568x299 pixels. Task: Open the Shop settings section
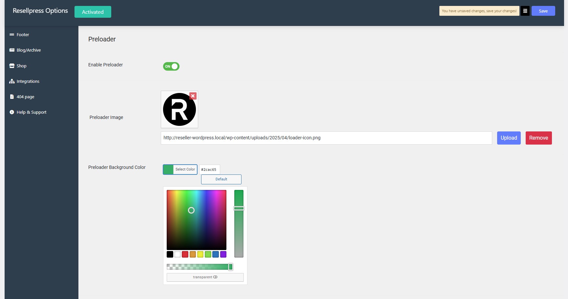[22, 66]
